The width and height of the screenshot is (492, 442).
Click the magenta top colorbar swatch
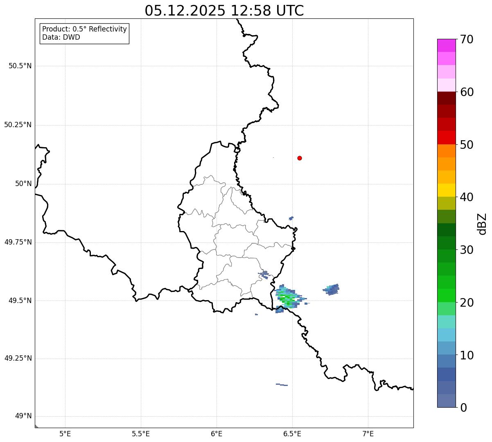pos(446,45)
